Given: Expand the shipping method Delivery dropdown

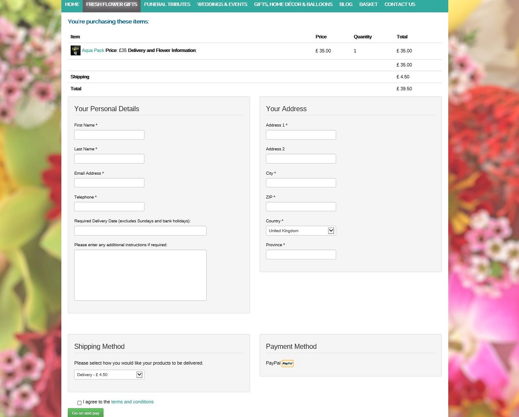Looking at the screenshot, I should point(109,375).
